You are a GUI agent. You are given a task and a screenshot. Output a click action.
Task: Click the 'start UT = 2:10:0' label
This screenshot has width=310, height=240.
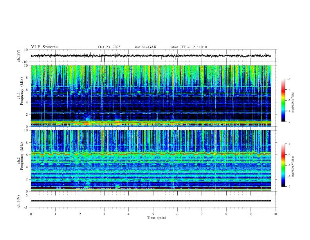point(189,47)
